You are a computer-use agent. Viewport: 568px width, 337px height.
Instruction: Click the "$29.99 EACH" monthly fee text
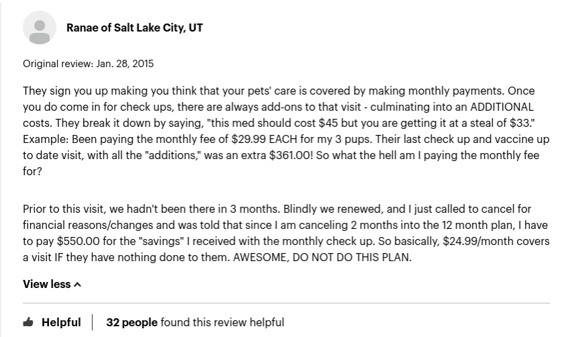point(265,139)
